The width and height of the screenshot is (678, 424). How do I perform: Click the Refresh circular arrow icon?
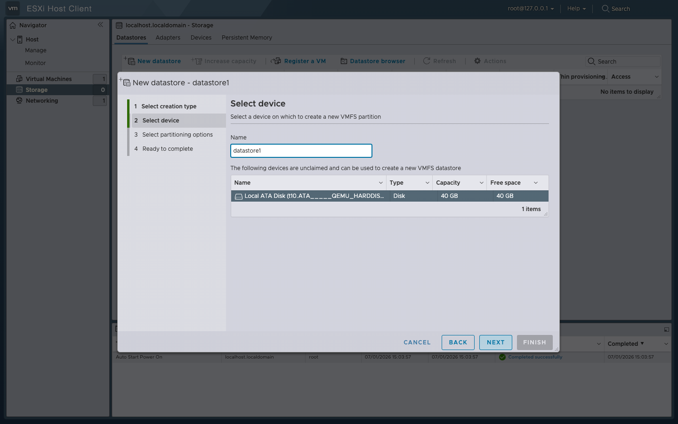point(427,61)
